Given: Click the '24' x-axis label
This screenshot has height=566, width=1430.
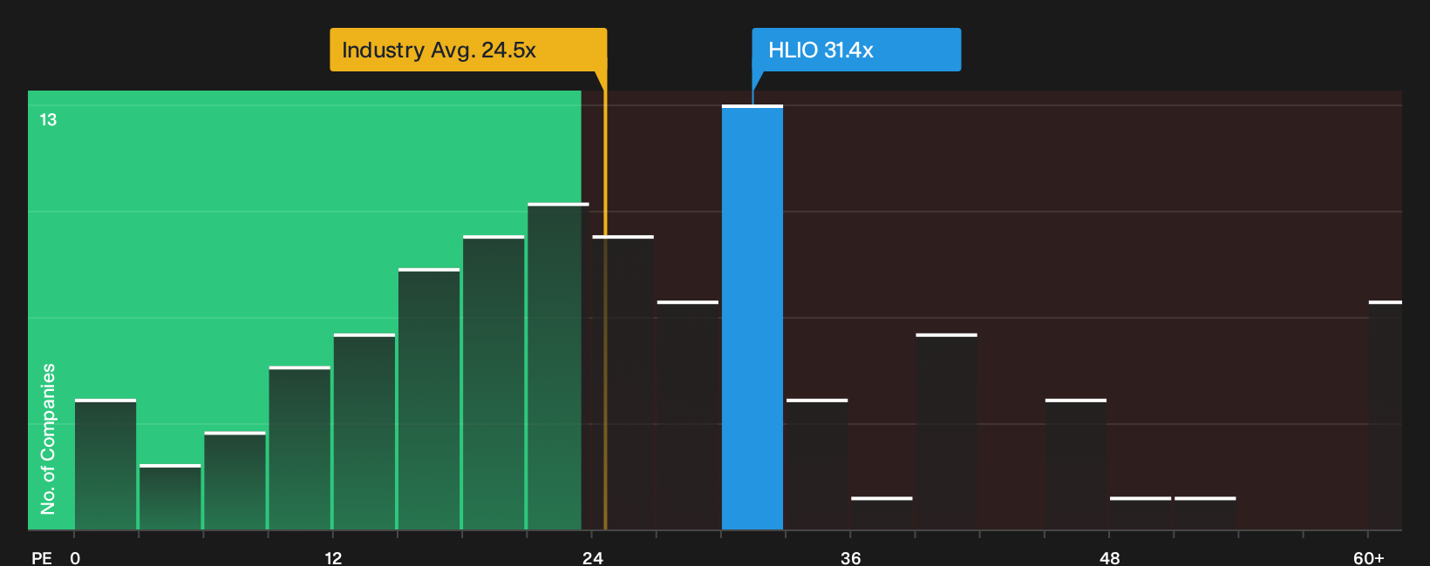Looking at the screenshot, I should tap(593, 558).
